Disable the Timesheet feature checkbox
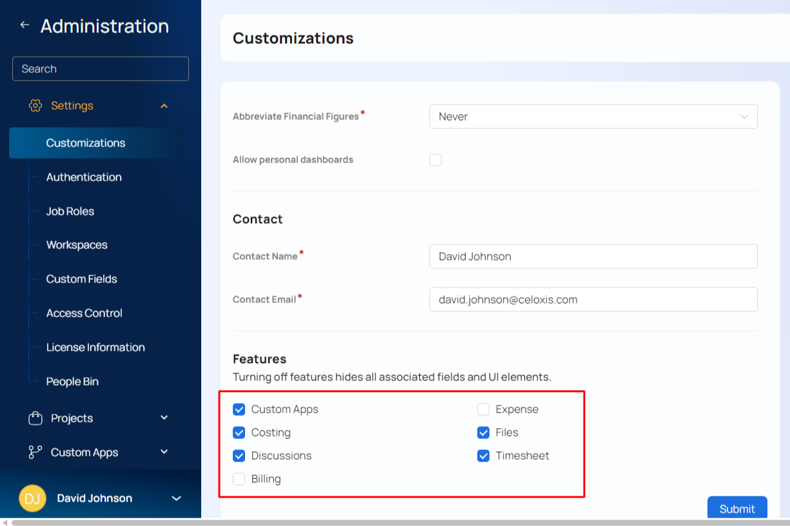The width and height of the screenshot is (790, 526). [484, 456]
